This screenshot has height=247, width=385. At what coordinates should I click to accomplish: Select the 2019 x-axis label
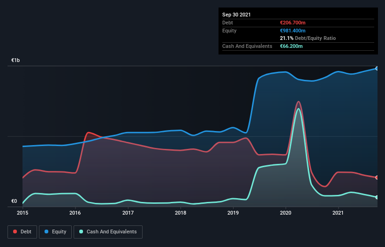(x=233, y=213)
